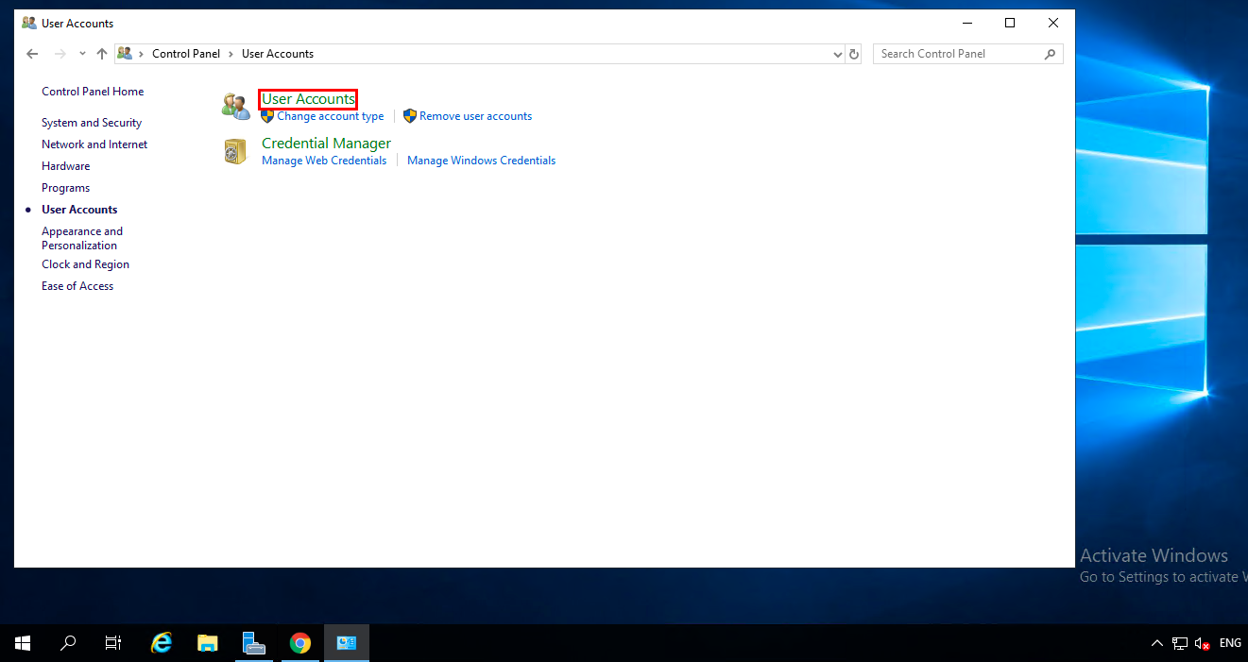Open Task View on the taskbar

tap(113, 643)
